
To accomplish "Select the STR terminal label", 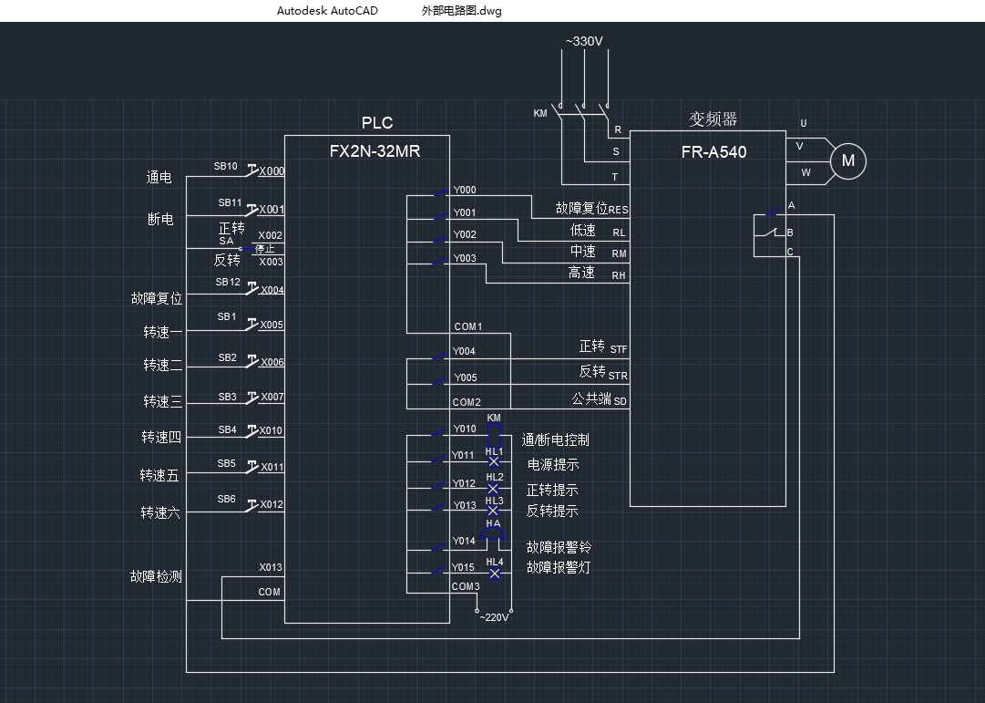I will pyautogui.click(x=618, y=376).
